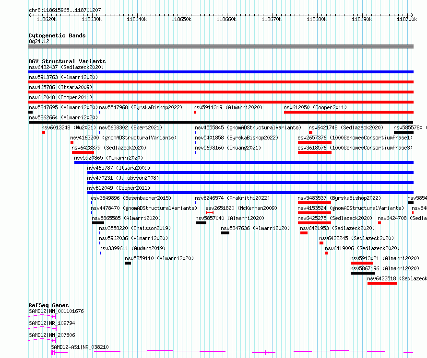
Task: Click the nsv5638302 (Ebert2021) label
Action: [x=130, y=127]
